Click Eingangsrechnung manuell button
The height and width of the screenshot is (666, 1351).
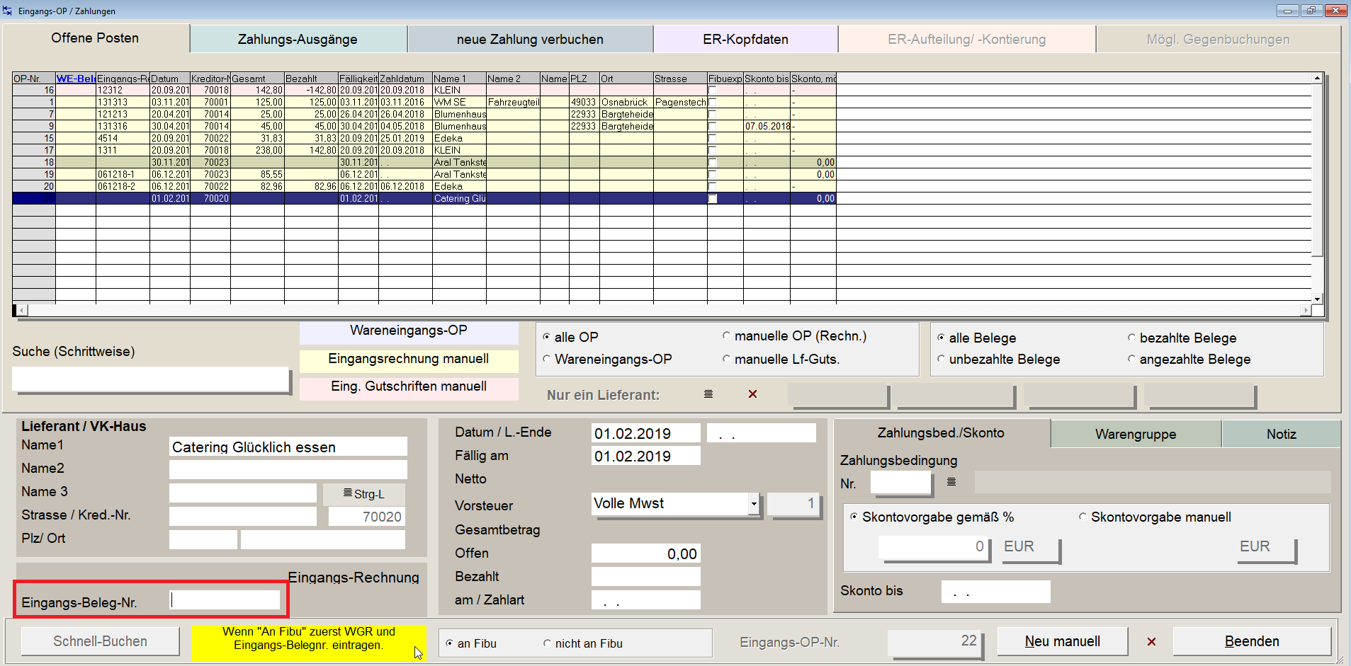click(409, 360)
